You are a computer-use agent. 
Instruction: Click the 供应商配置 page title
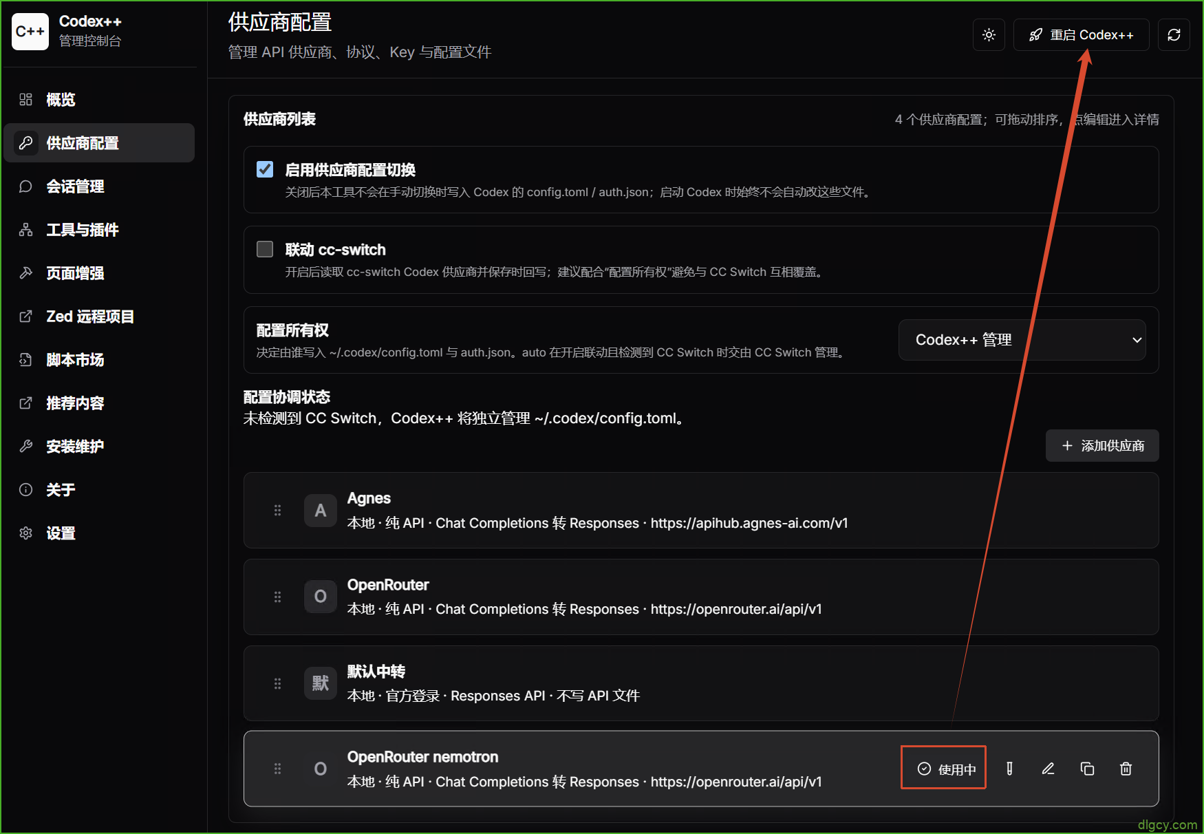[x=280, y=23]
